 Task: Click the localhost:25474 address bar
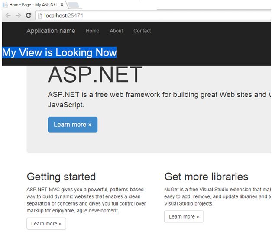[x=130, y=16]
